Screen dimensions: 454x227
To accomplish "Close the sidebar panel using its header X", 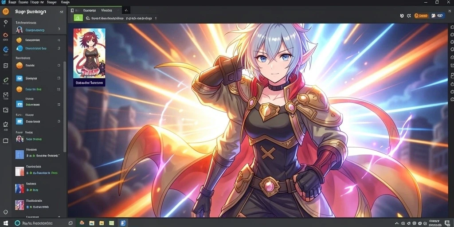I will pyautogui.click(x=61, y=12).
